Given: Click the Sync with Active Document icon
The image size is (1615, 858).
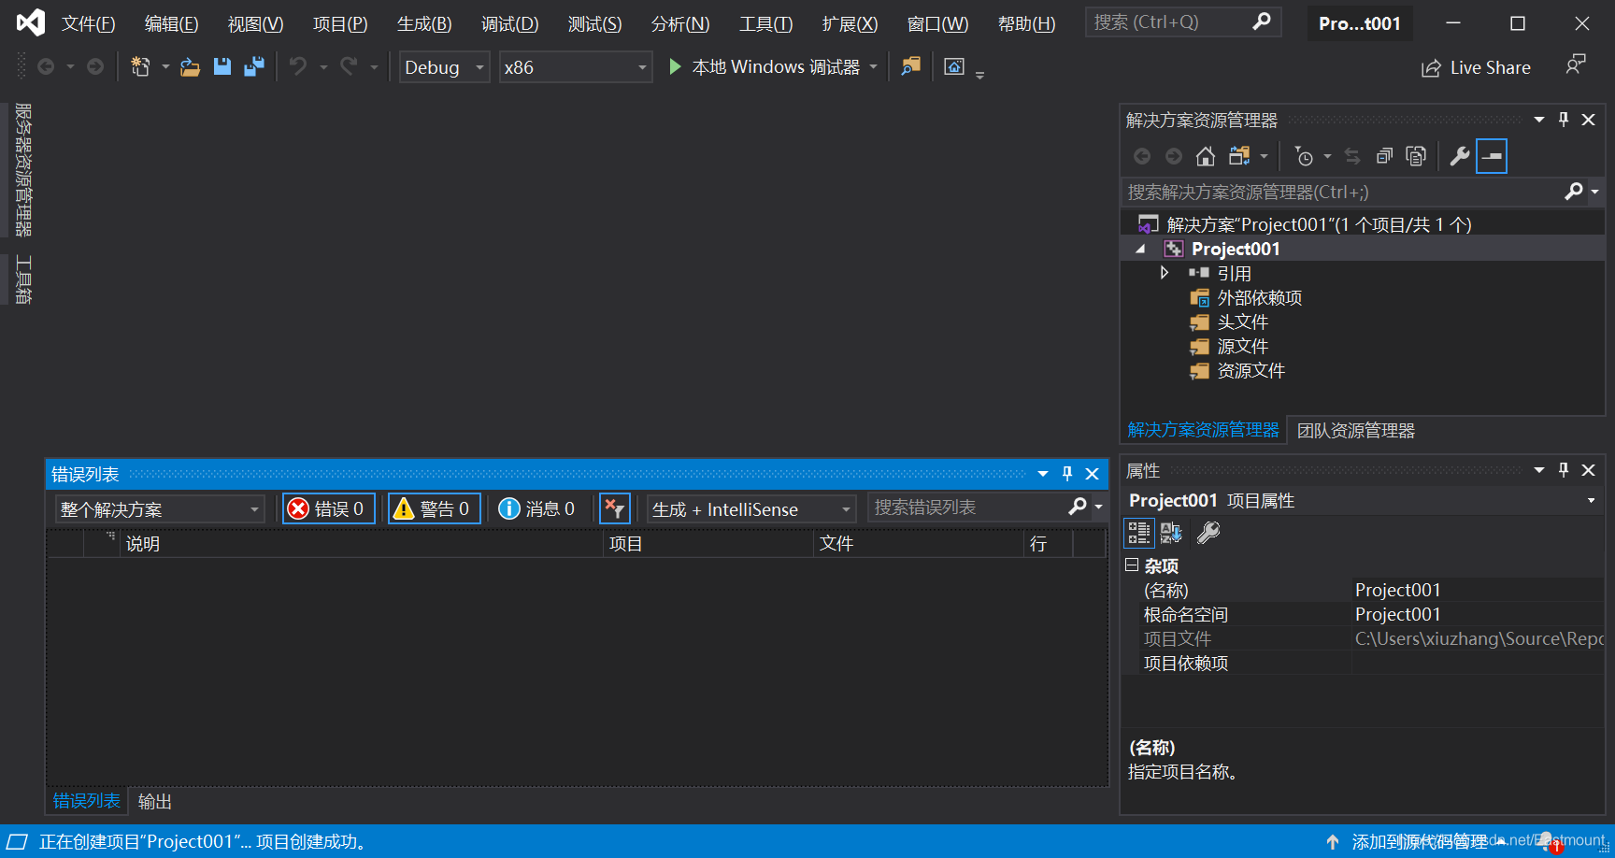Looking at the screenshot, I should tap(1352, 156).
